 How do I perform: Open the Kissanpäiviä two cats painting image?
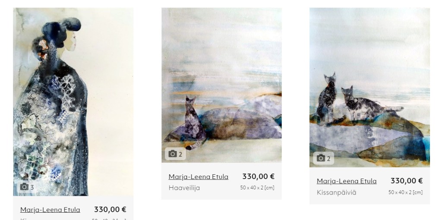click(369, 88)
